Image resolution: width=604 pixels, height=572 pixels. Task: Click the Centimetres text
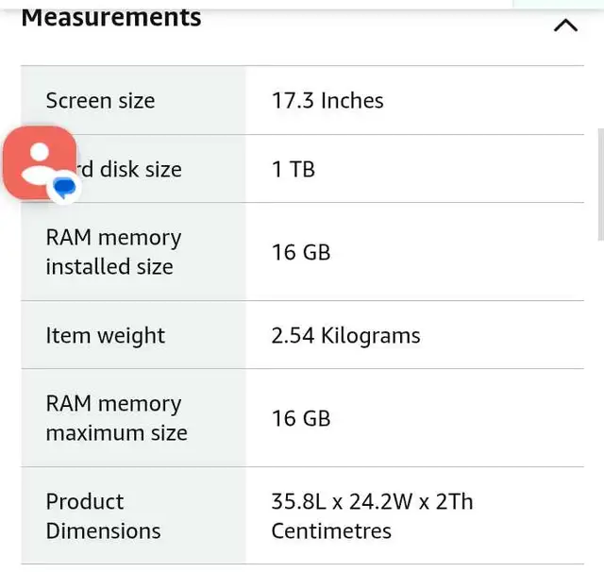point(331,530)
